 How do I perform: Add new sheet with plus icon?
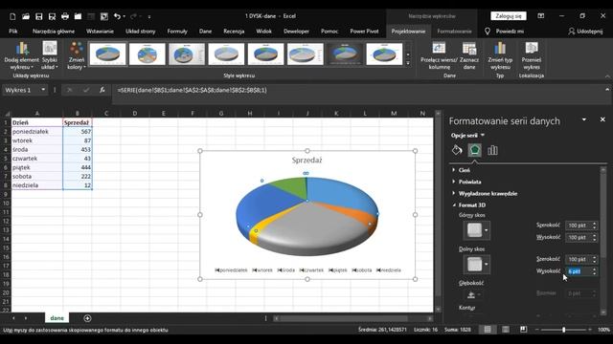(x=87, y=318)
